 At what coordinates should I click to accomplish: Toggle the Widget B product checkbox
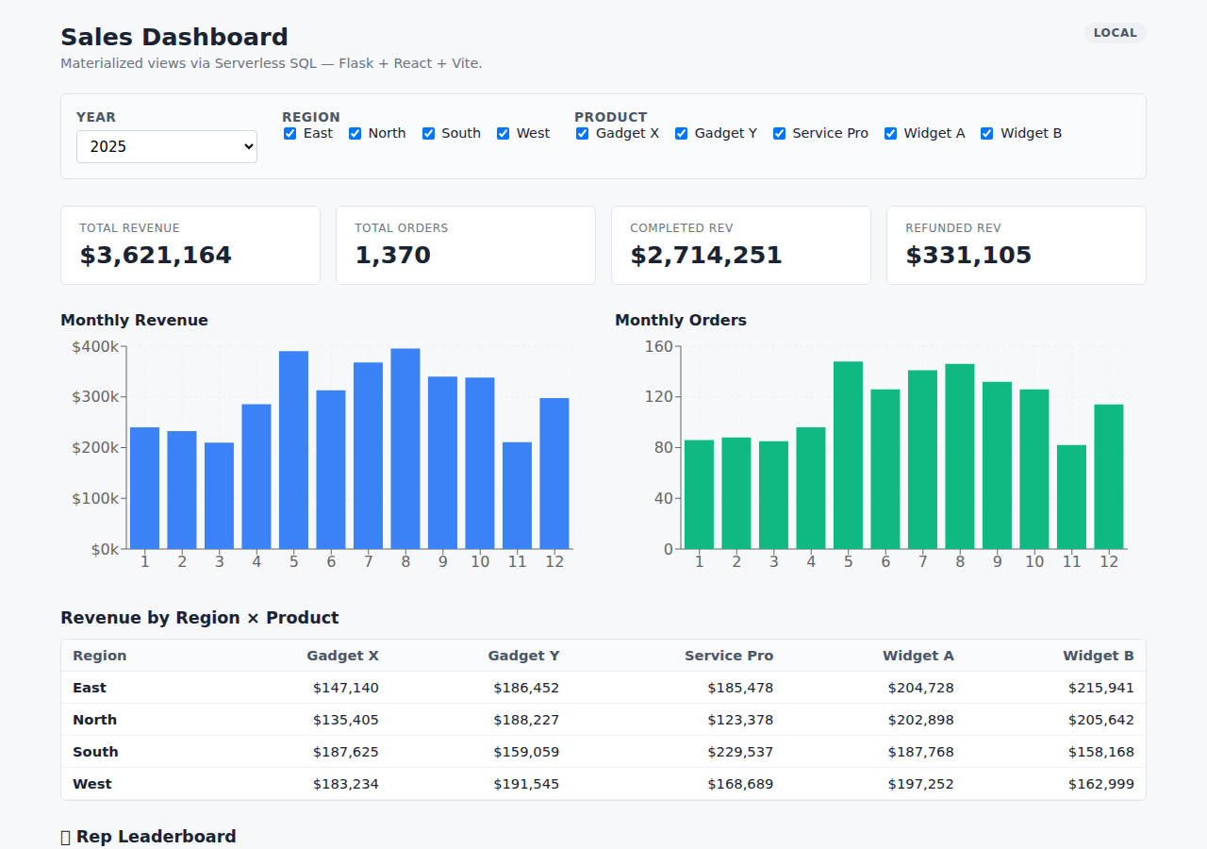pyautogui.click(x=986, y=134)
